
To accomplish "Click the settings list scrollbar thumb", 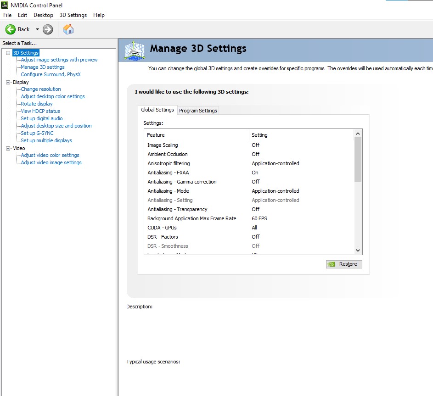I will coord(358,160).
